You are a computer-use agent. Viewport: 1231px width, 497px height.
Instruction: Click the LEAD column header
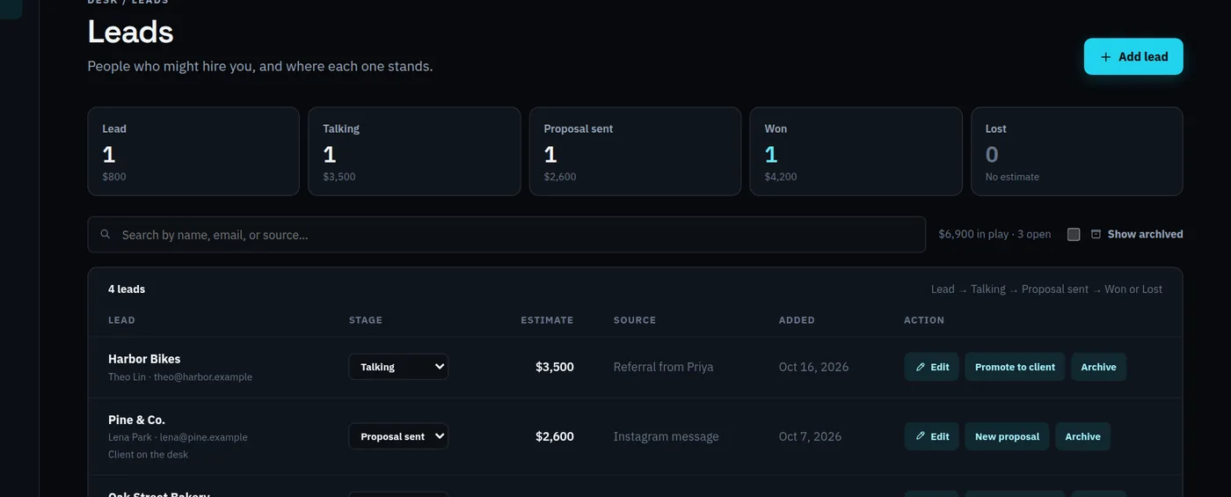click(121, 320)
